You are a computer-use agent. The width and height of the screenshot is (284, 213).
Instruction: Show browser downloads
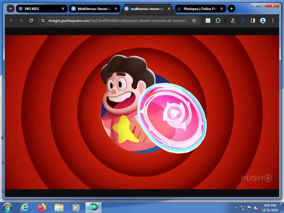click(243, 21)
